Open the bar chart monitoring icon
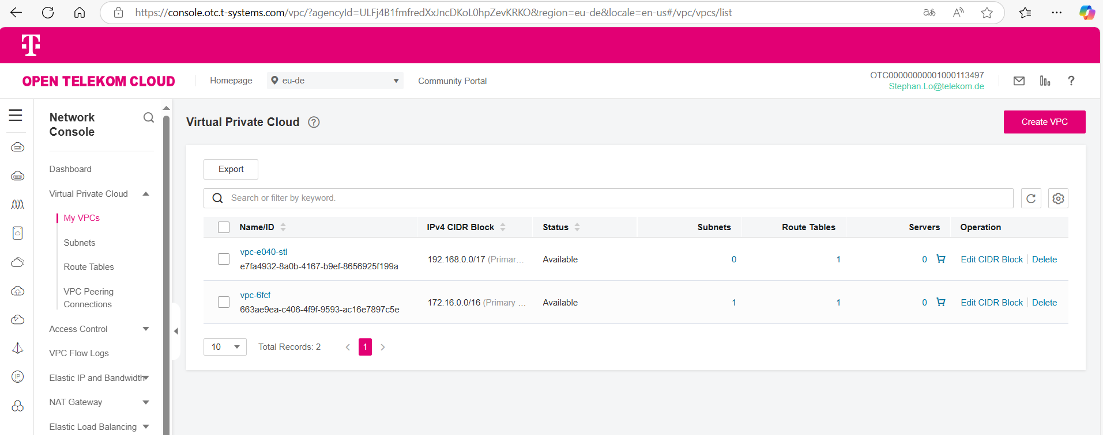The image size is (1103, 435). pos(1045,81)
